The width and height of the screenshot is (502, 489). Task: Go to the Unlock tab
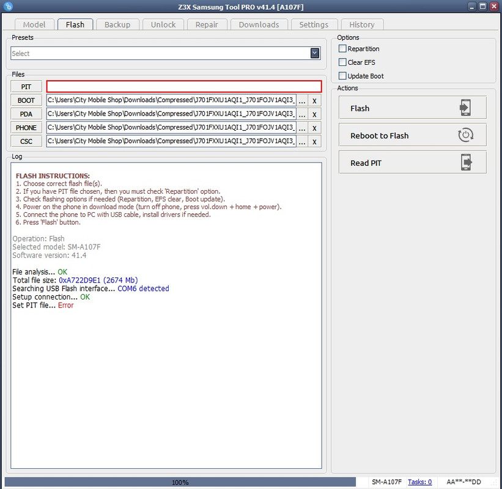click(x=163, y=24)
